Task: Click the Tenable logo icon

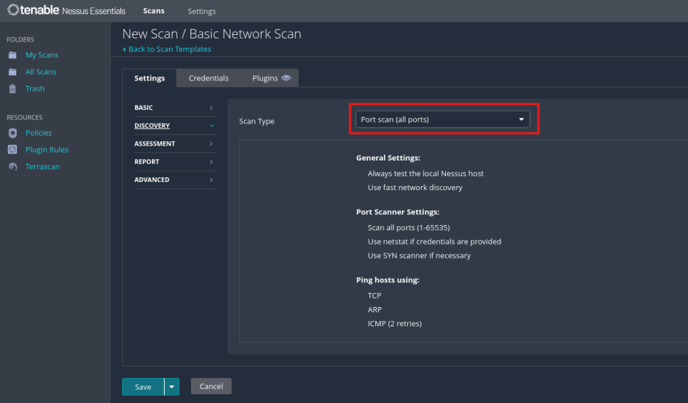Action: tap(13, 11)
